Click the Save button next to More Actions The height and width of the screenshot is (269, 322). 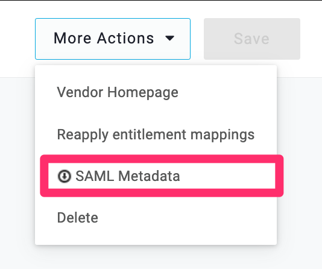252,39
